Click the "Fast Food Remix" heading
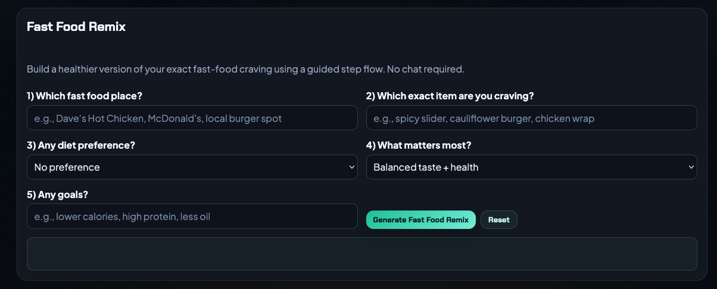This screenshot has width=717, height=289. 76,27
